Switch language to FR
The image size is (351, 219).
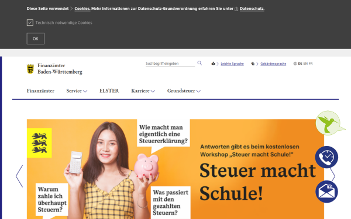pyautogui.click(x=311, y=64)
